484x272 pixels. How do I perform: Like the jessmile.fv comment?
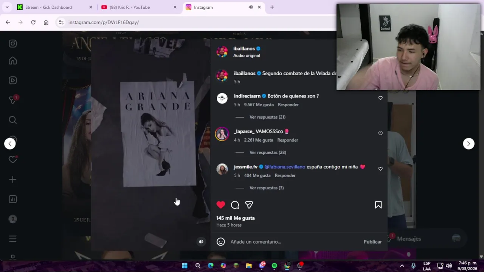click(x=380, y=169)
